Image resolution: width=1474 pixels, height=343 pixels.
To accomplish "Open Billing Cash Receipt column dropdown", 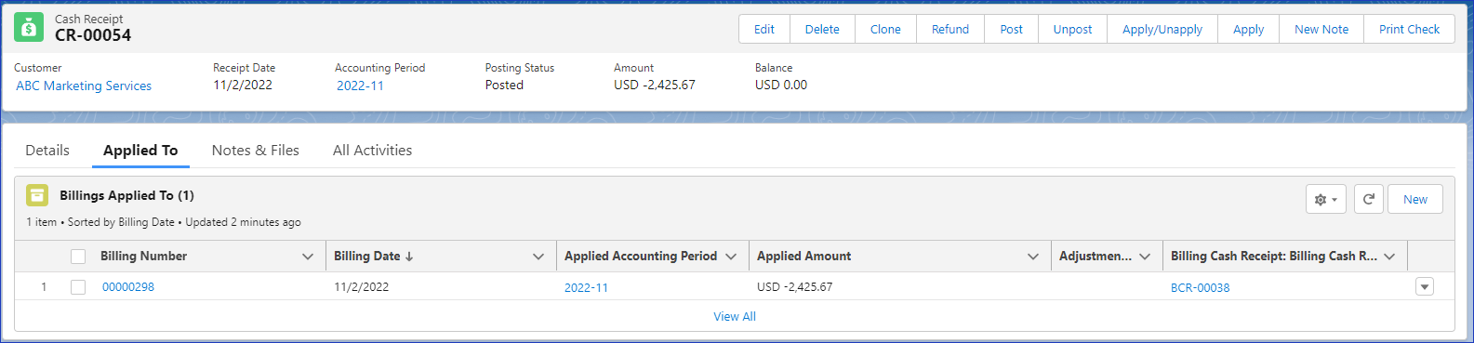I will (x=1389, y=257).
